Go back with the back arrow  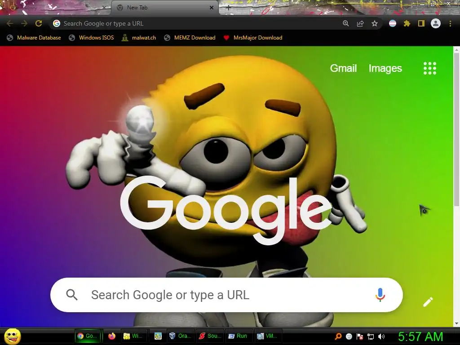[10, 23]
